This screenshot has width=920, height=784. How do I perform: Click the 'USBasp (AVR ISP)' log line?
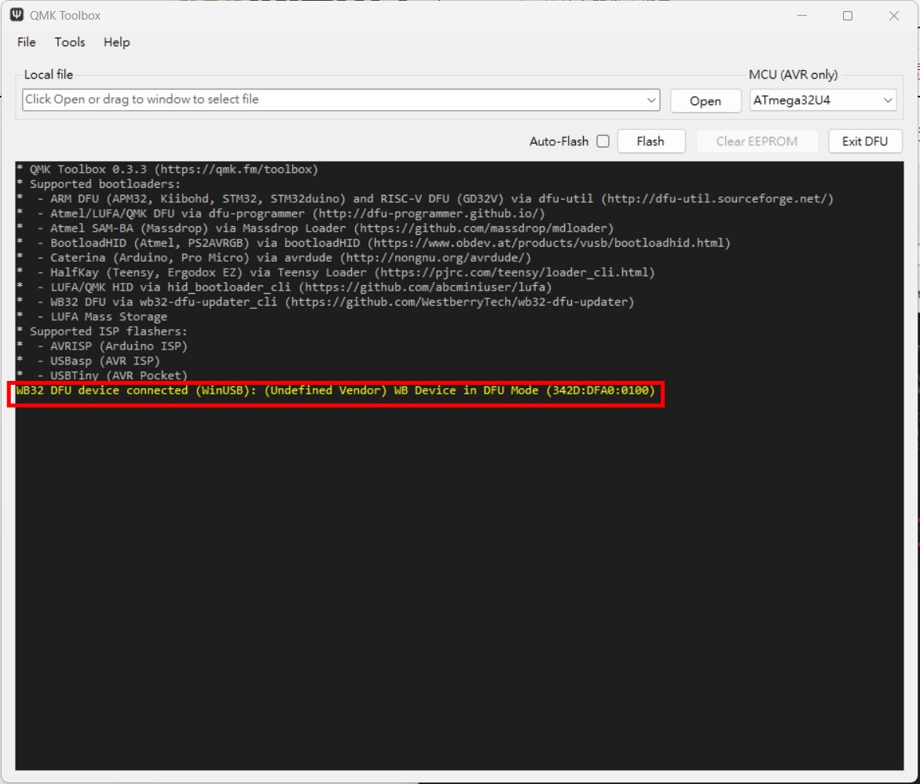click(88, 361)
